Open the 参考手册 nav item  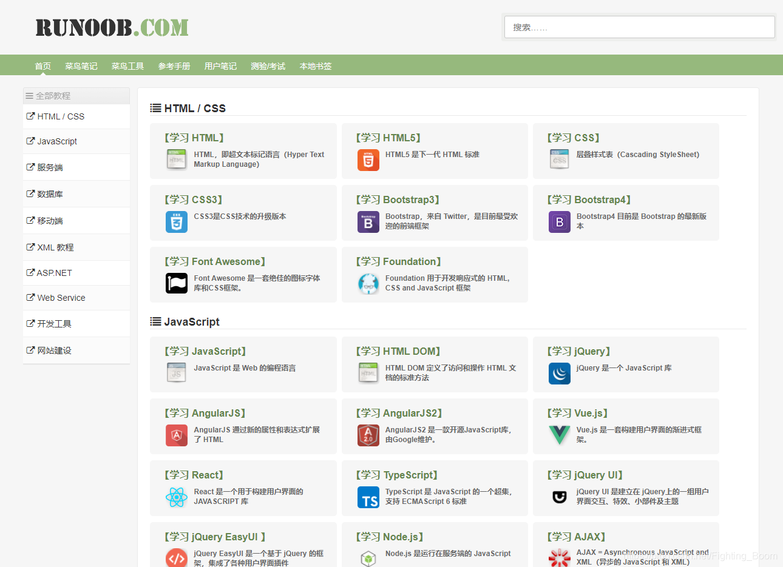174,66
